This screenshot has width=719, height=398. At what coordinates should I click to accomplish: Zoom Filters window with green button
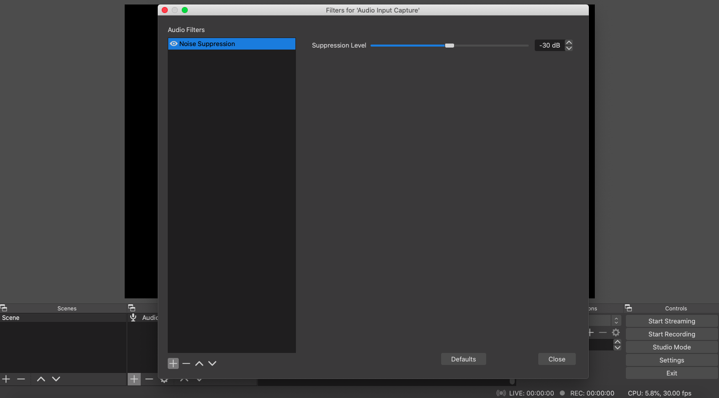click(x=185, y=10)
